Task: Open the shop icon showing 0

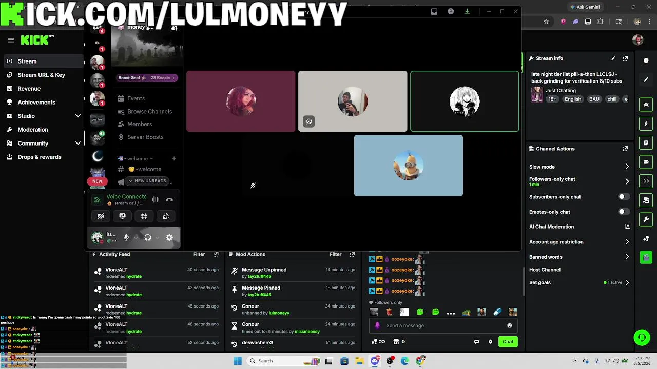Action: [x=399, y=342]
